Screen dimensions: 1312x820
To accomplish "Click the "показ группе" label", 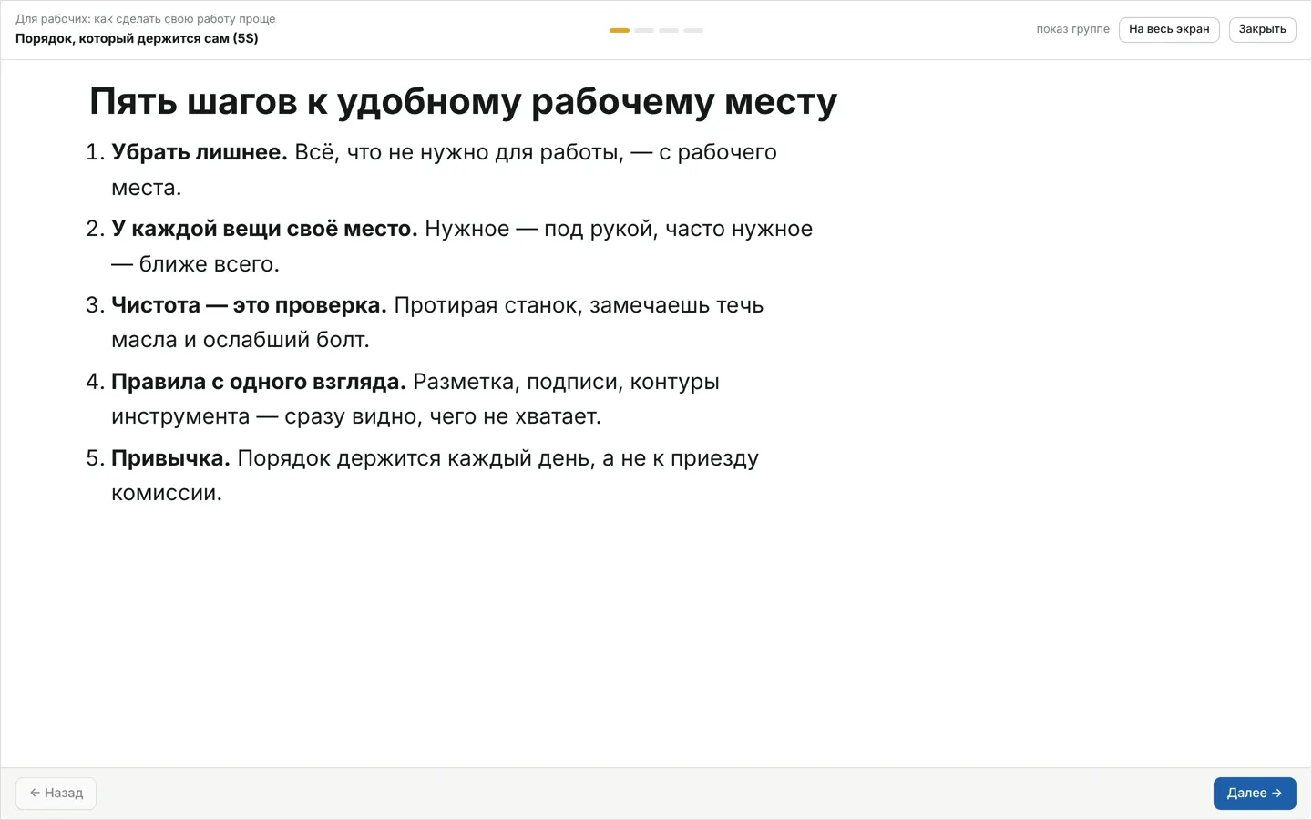I will click(x=1072, y=29).
